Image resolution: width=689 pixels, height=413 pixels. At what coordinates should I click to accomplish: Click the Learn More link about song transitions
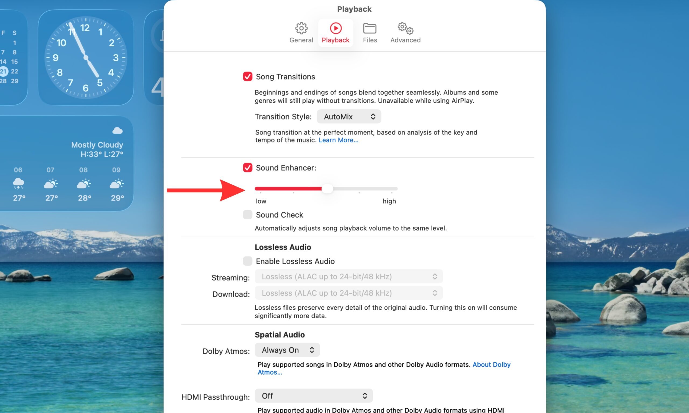click(338, 140)
